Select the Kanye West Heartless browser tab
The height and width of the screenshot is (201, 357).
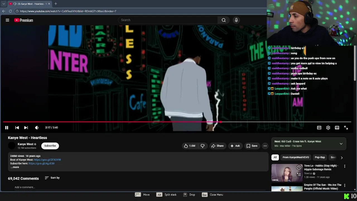click(29, 4)
